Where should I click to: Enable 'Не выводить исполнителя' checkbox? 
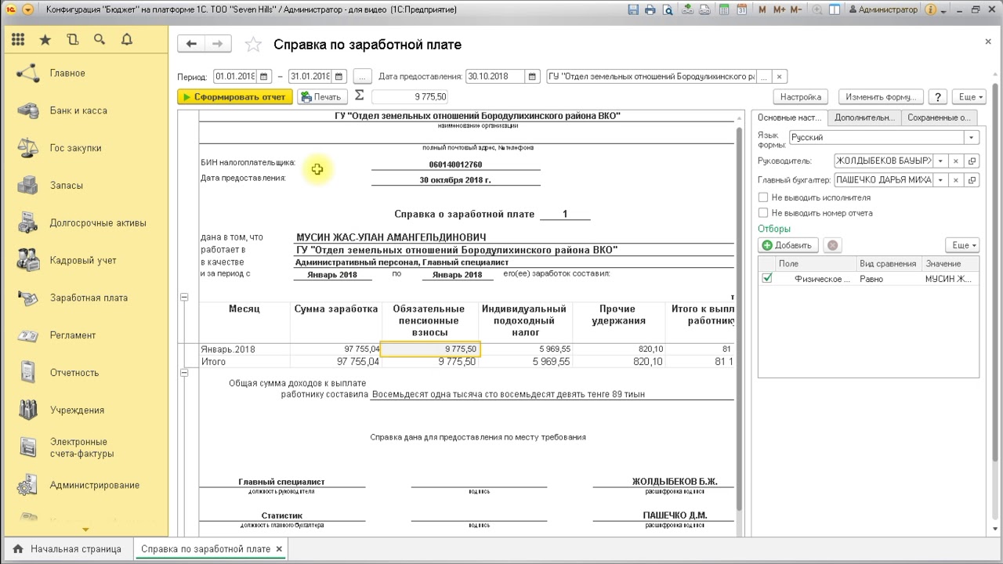click(x=763, y=198)
